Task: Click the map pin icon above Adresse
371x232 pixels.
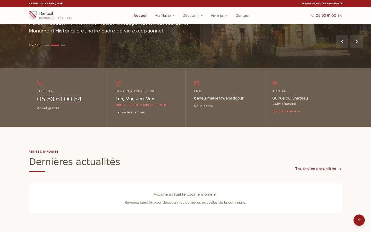Action: 275,83
